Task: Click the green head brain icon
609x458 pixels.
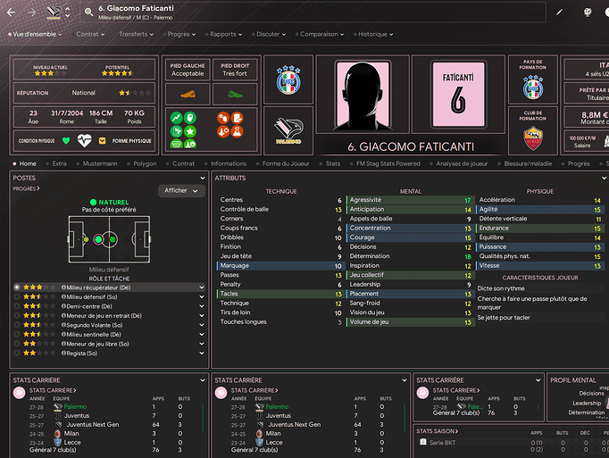Action: click(x=190, y=118)
